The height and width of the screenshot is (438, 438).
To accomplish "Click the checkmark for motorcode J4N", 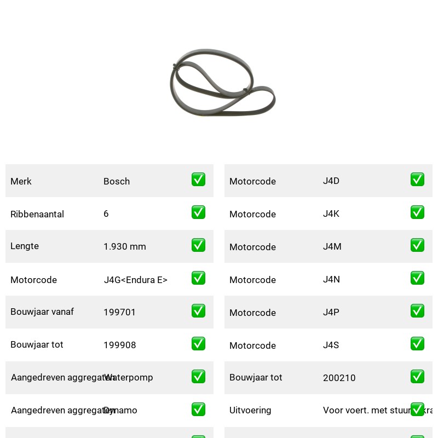I will 417,278.
